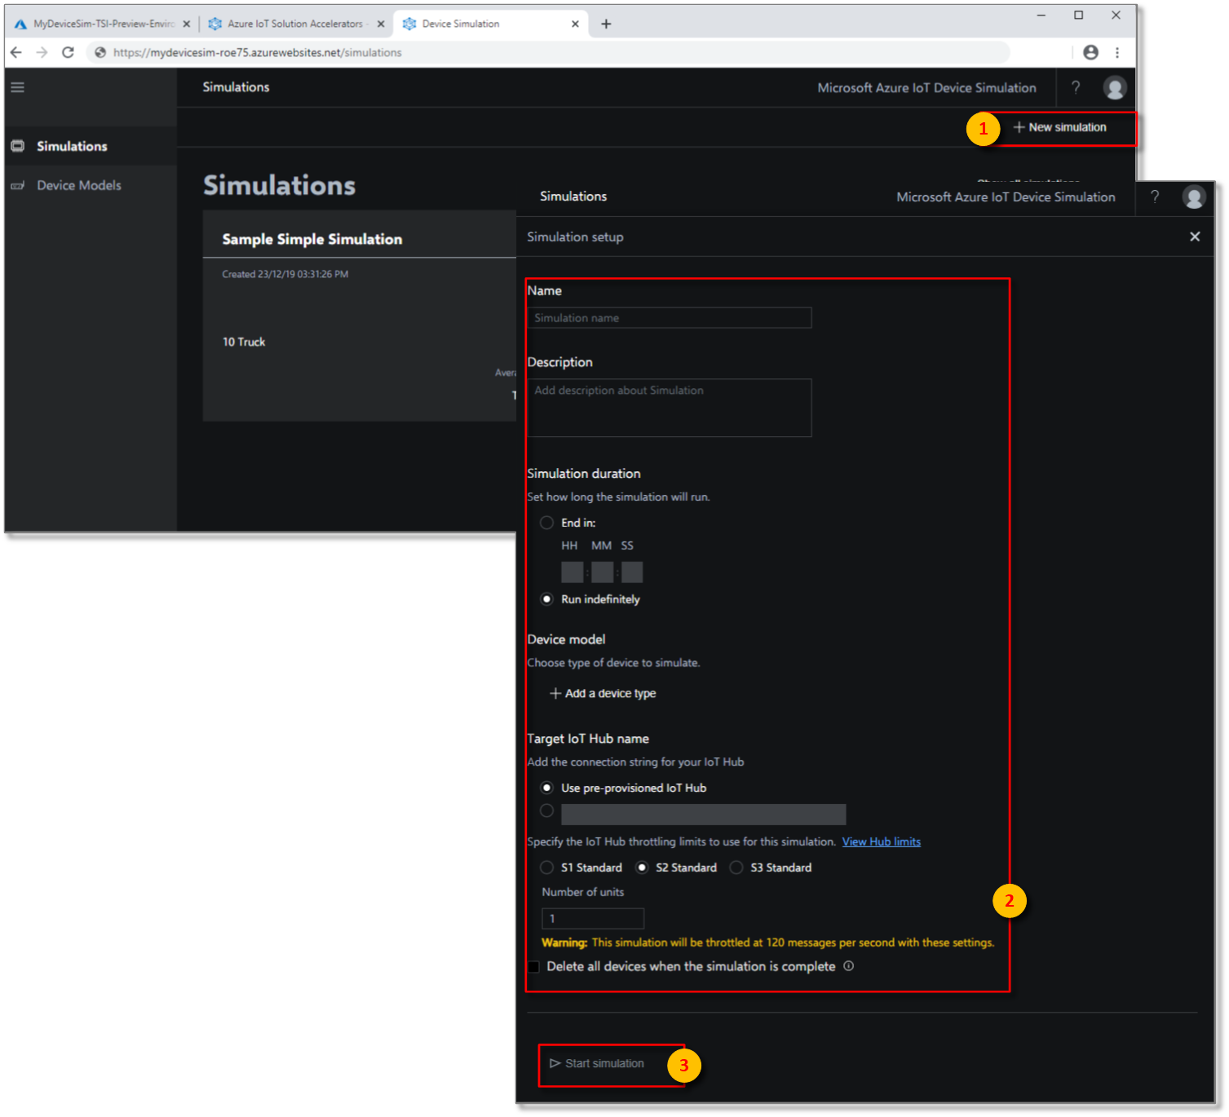Open the View Hub limits link
Viewport: 1229px width, 1117px height.
click(881, 841)
